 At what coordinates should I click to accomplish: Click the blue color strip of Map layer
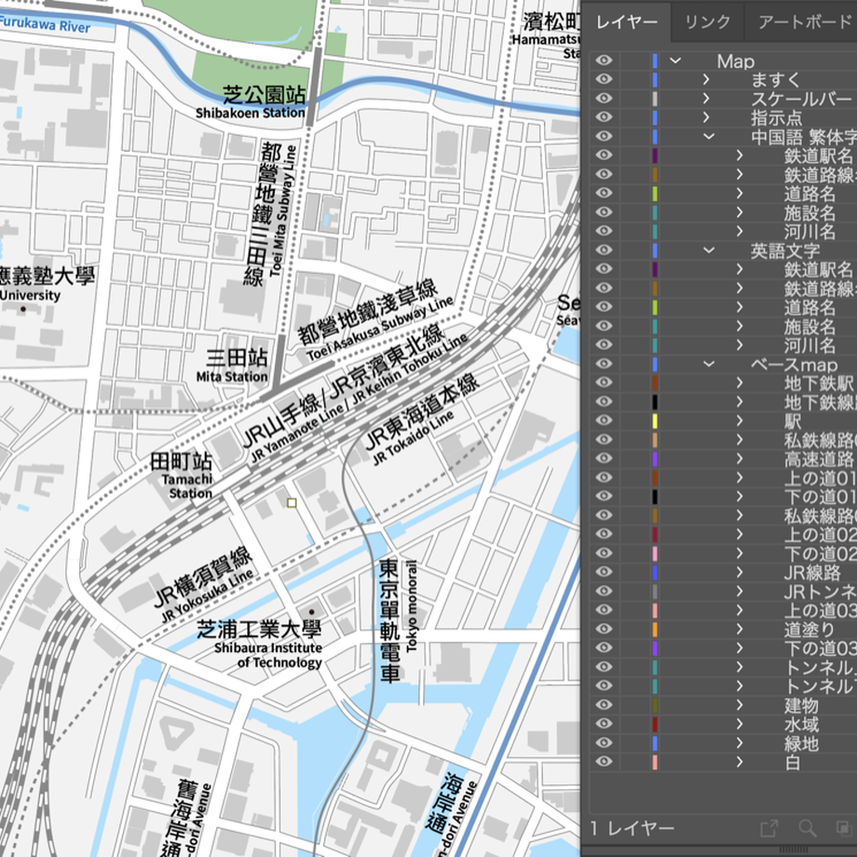click(655, 61)
